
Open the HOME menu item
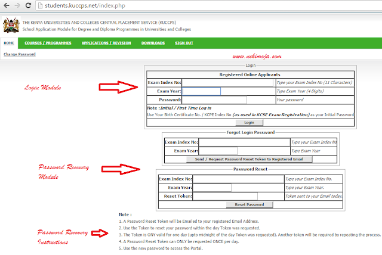pyautogui.click(x=9, y=43)
